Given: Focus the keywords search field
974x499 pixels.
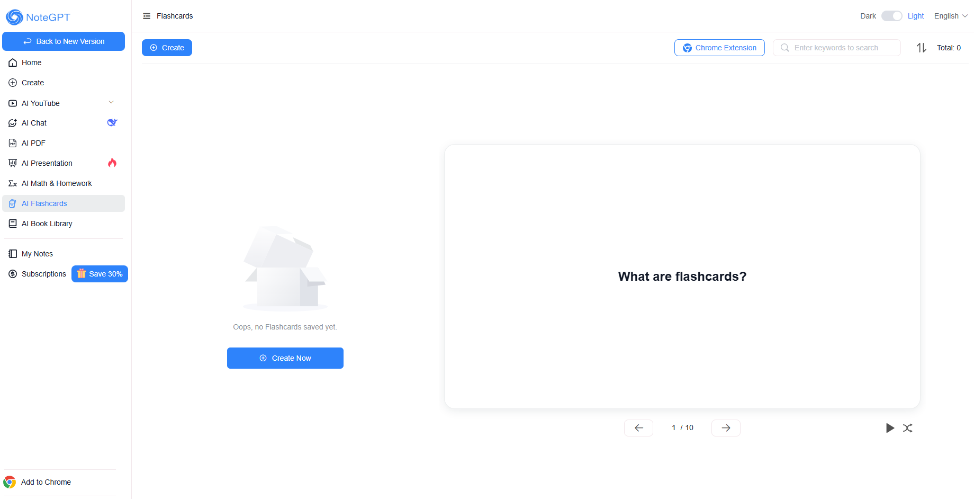Looking at the screenshot, I should coord(836,48).
